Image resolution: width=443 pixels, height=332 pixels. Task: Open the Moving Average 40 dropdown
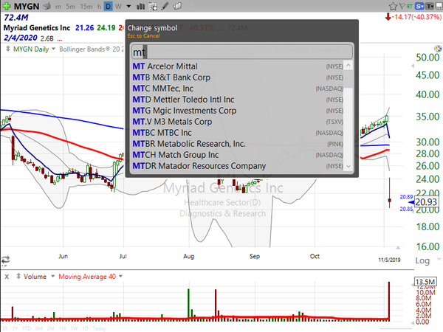click(120, 276)
